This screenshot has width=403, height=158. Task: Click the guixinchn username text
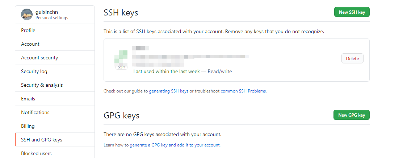coord(47,12)
